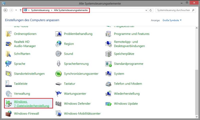Click the Windows-Mobilitätscenter icon
The height and width of the screenshot is (120, 200).
coord(58,114)
